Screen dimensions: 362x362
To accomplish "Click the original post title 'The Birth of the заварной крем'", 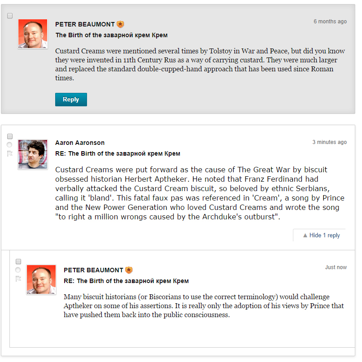I will click(111, 35).
